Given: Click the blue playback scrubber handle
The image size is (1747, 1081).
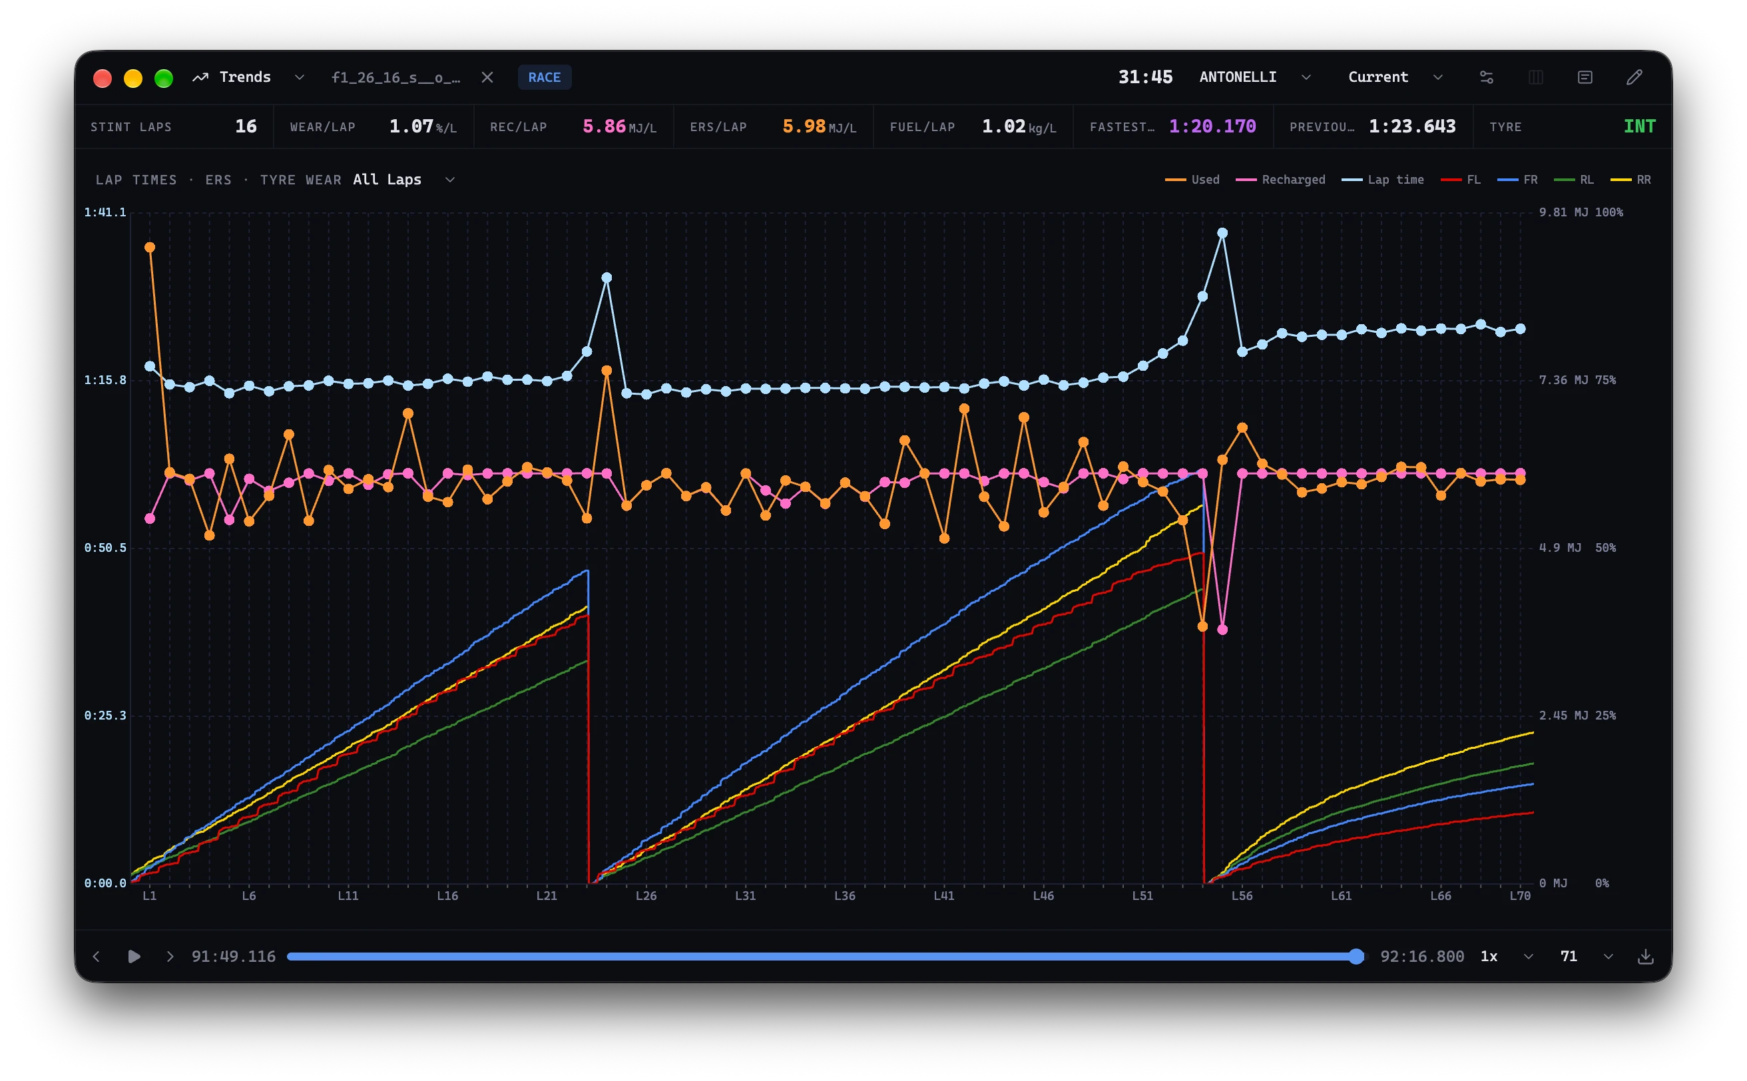Looking at the screenshot, I should (x=1356, y=957).
